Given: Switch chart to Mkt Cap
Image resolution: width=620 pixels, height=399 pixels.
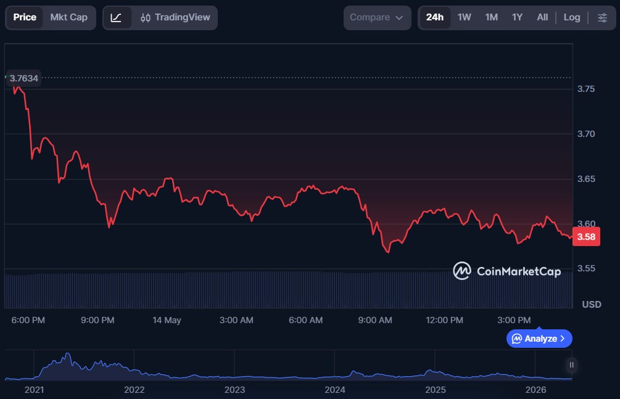Looking at the screenshot, I should (69, 17).
